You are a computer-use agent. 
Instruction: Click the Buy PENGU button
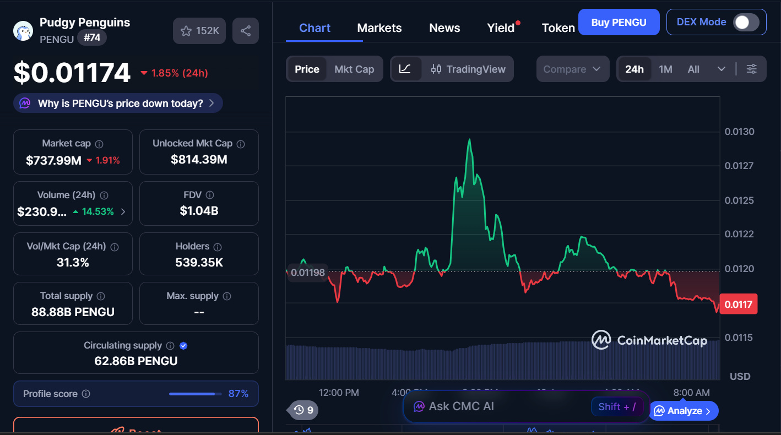[619, 22]
